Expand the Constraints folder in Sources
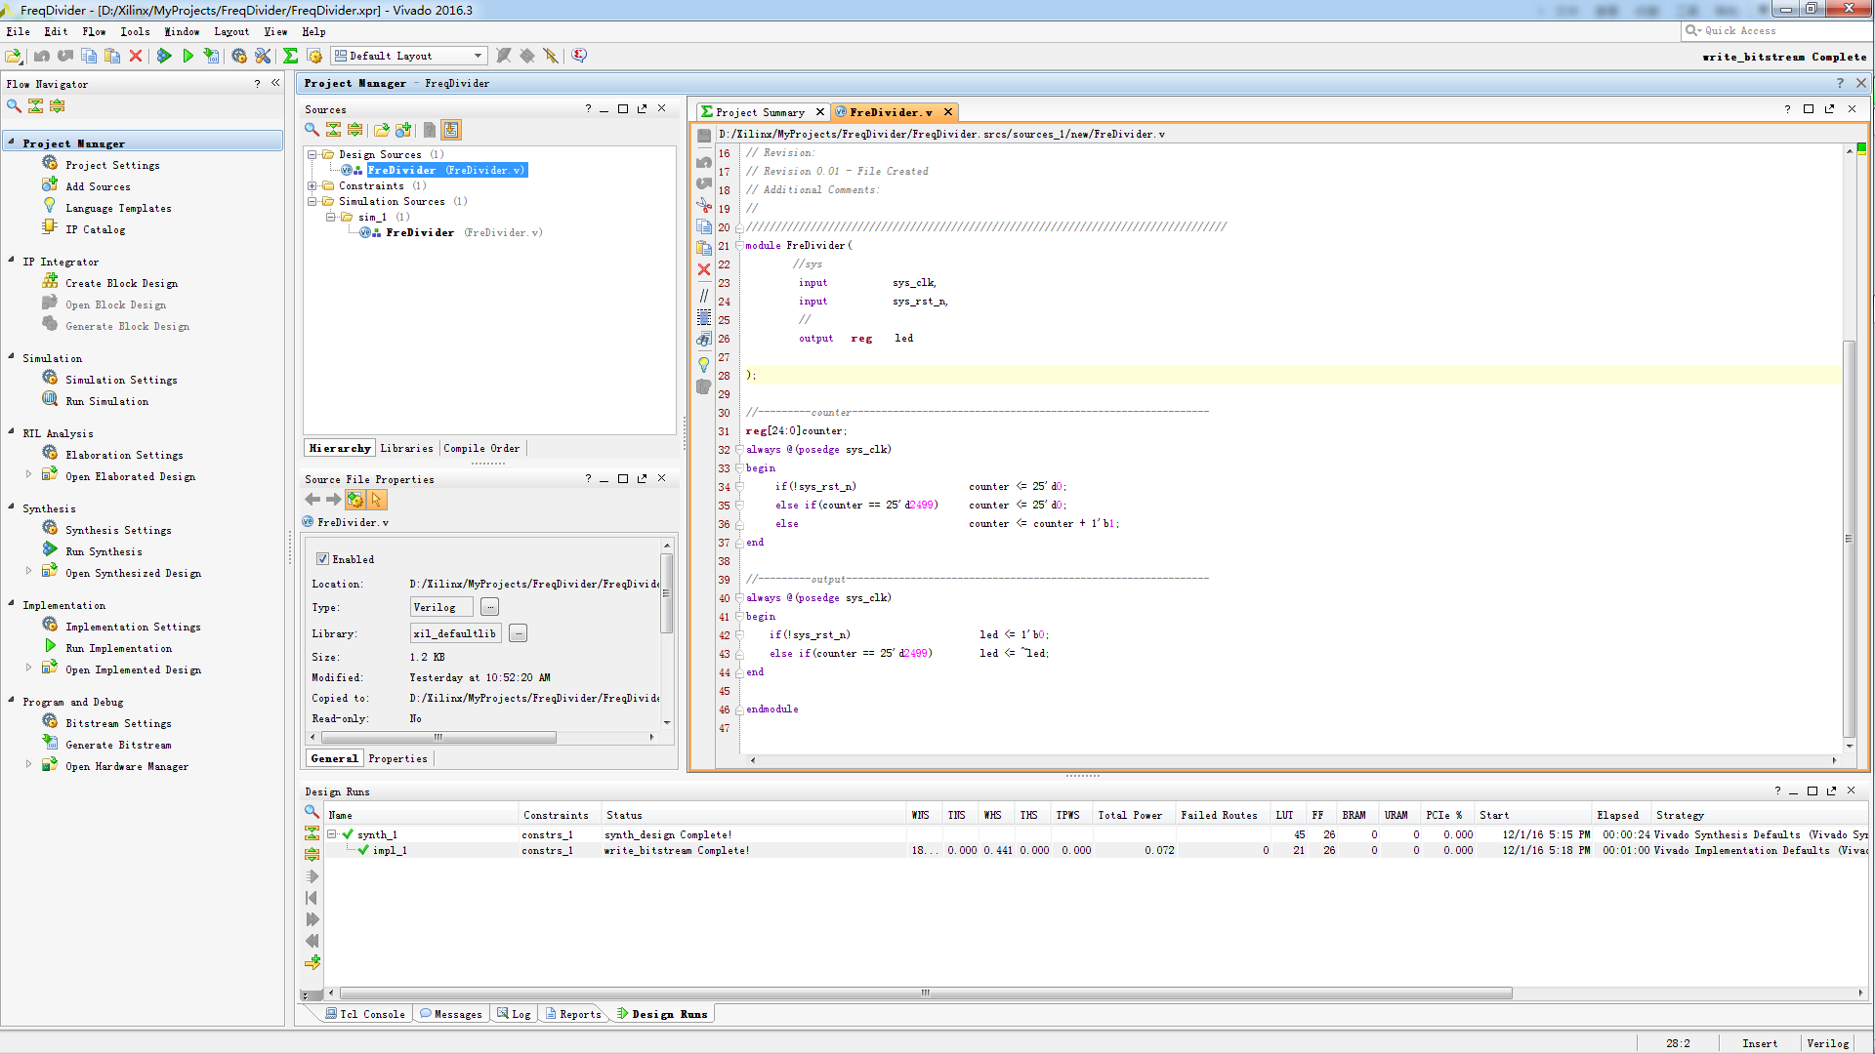This screenshot has height=1054, width=1875. (x=312, y=186)
